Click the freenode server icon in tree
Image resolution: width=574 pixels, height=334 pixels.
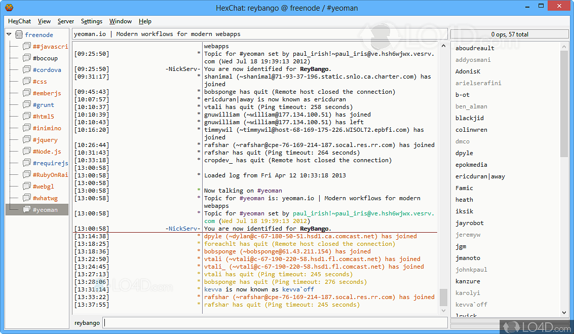19,35
